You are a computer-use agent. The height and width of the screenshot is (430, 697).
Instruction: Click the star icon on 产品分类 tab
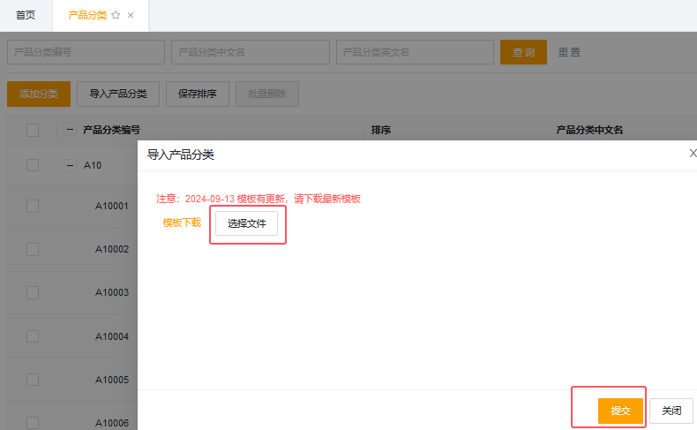pos(116,16)
